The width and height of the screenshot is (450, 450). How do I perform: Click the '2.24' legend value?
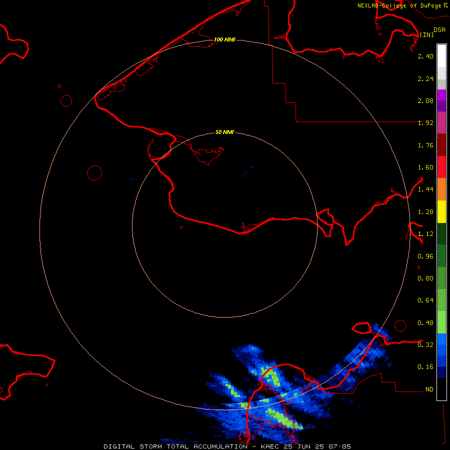425,78
